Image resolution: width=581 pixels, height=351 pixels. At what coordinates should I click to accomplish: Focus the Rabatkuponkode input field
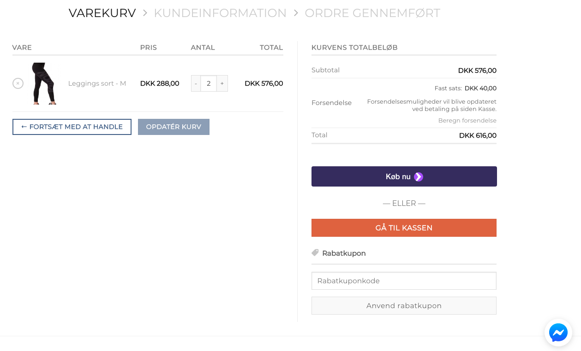pos(404,281)
